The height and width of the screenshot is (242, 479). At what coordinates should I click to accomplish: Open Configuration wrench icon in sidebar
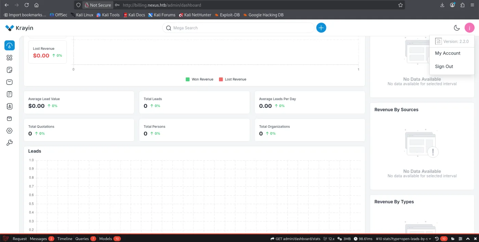(x=10, y=143)
